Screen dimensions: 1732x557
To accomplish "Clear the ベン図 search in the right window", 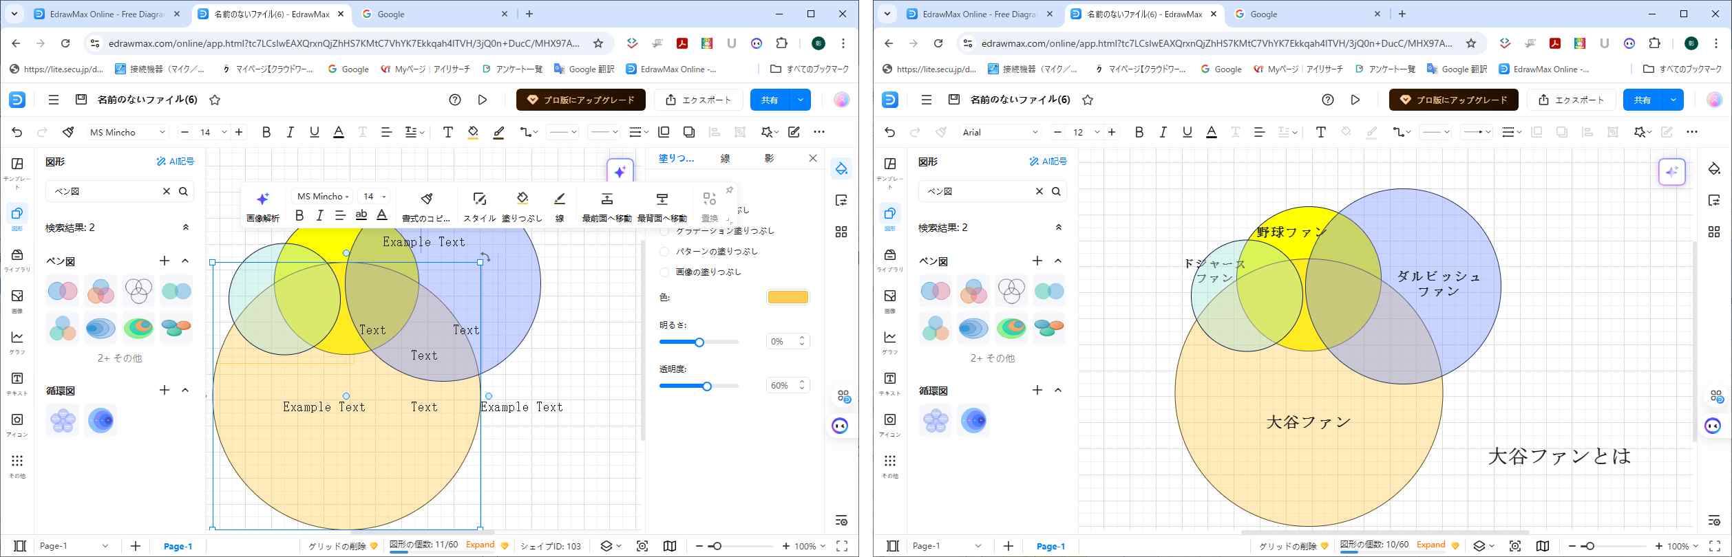I will pos(1039,191).
